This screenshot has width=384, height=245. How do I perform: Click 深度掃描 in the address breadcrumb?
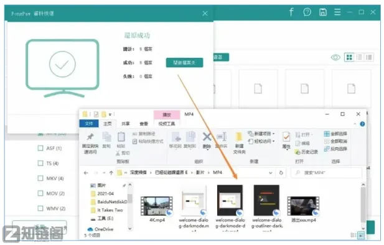[x=138, y=172]
